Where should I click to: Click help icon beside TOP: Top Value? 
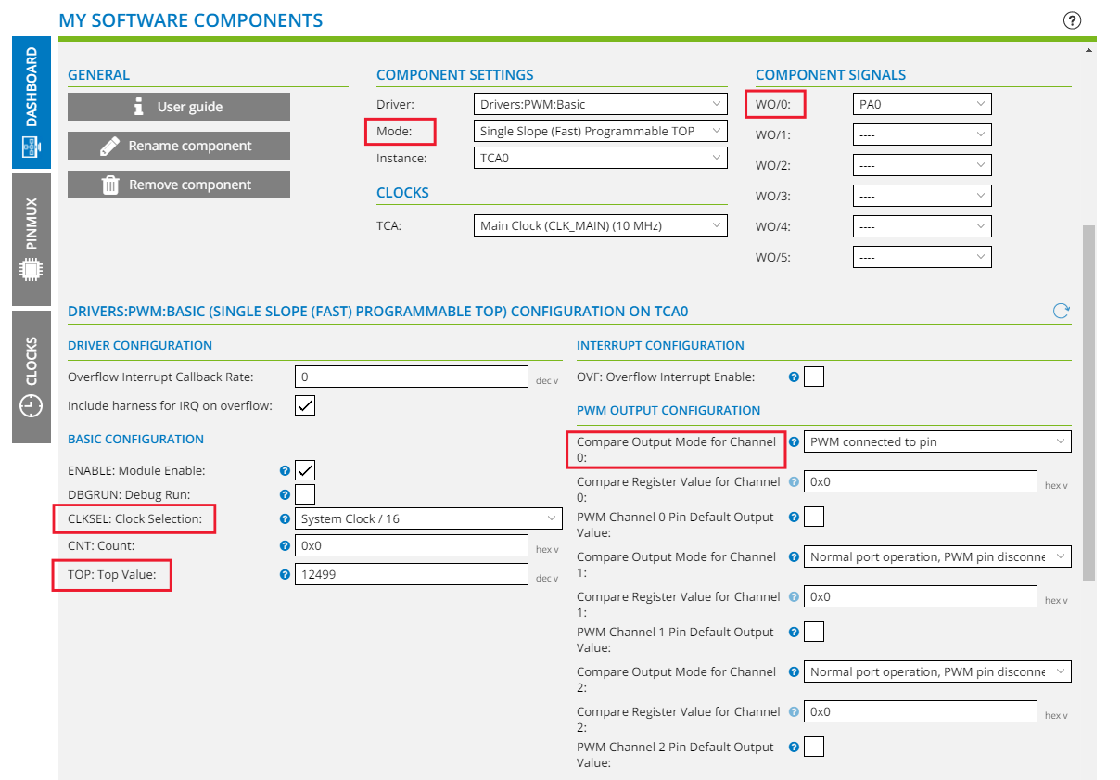(x=285, y=575)
